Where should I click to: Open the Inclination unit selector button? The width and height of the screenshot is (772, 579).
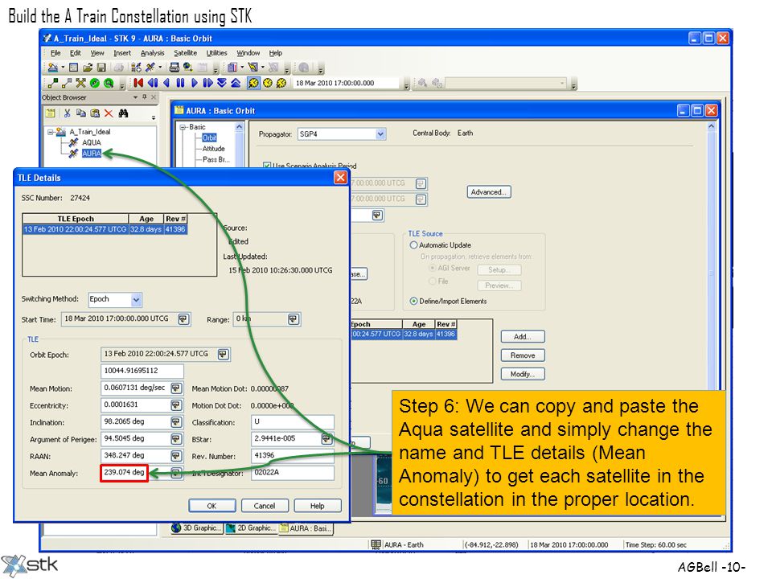[176, 422]
